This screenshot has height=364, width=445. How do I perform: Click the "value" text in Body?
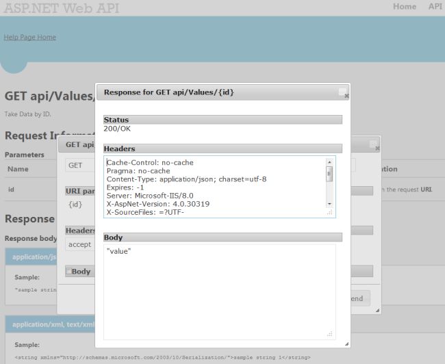(118, 251)
